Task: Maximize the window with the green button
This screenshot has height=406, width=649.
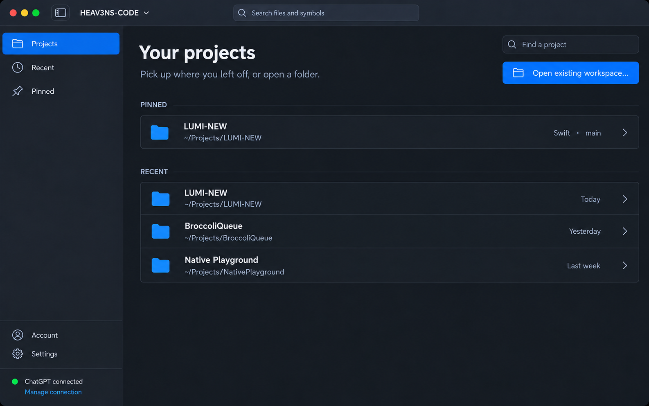Action: coord(36,13)
